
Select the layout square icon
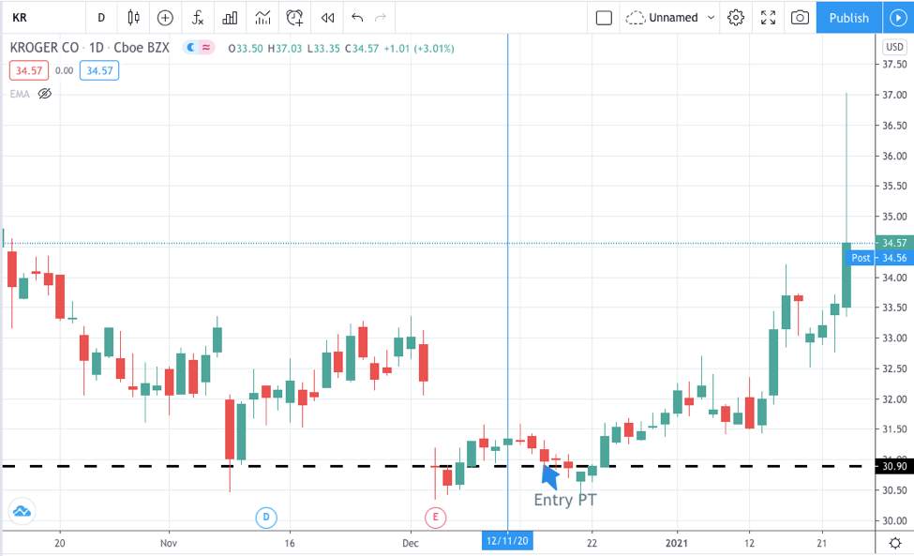pos(604,18)
